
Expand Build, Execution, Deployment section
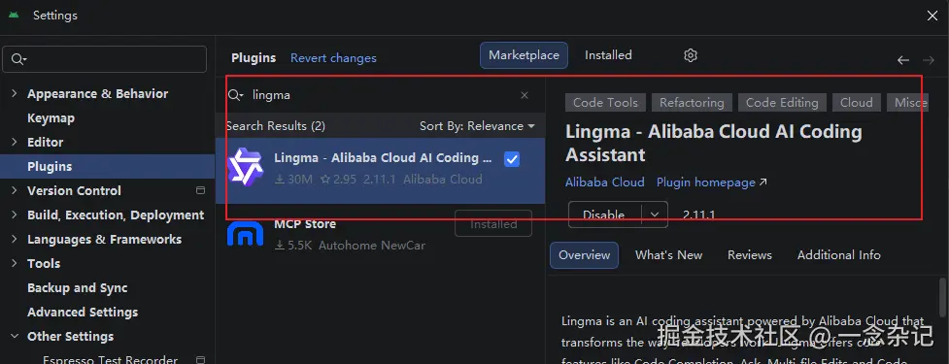(x=15, y=215)
